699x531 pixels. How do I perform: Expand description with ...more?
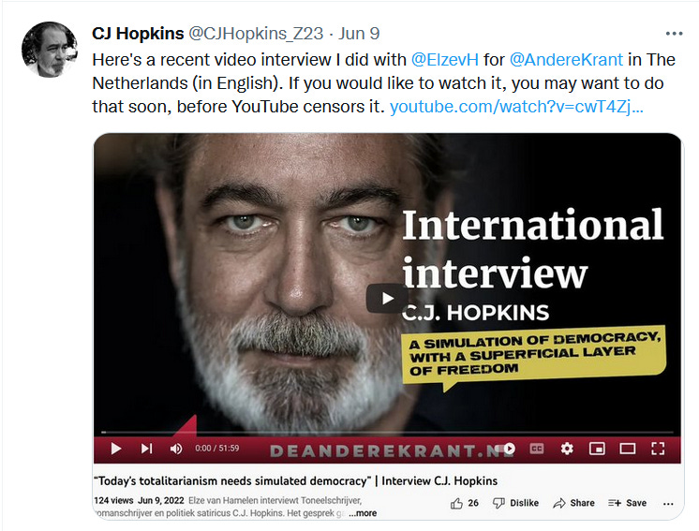(363, 513)
